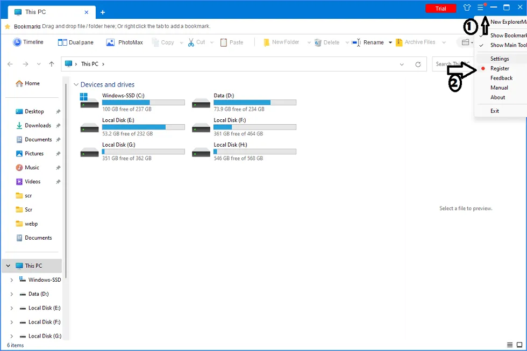
Task: Open the hamburger main menu
Action: (481, 8)
